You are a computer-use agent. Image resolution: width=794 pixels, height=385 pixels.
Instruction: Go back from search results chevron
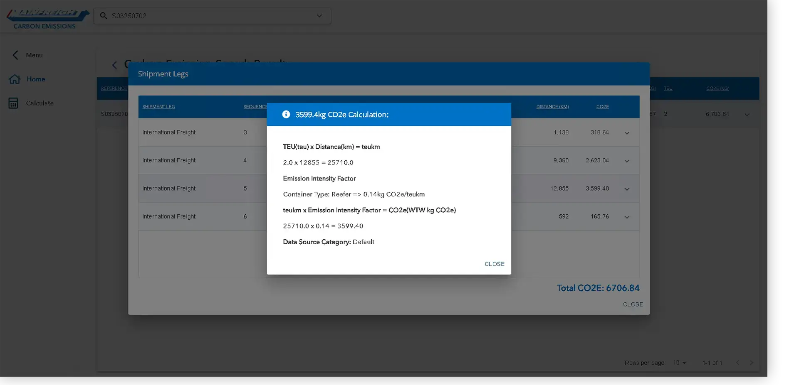114,65
